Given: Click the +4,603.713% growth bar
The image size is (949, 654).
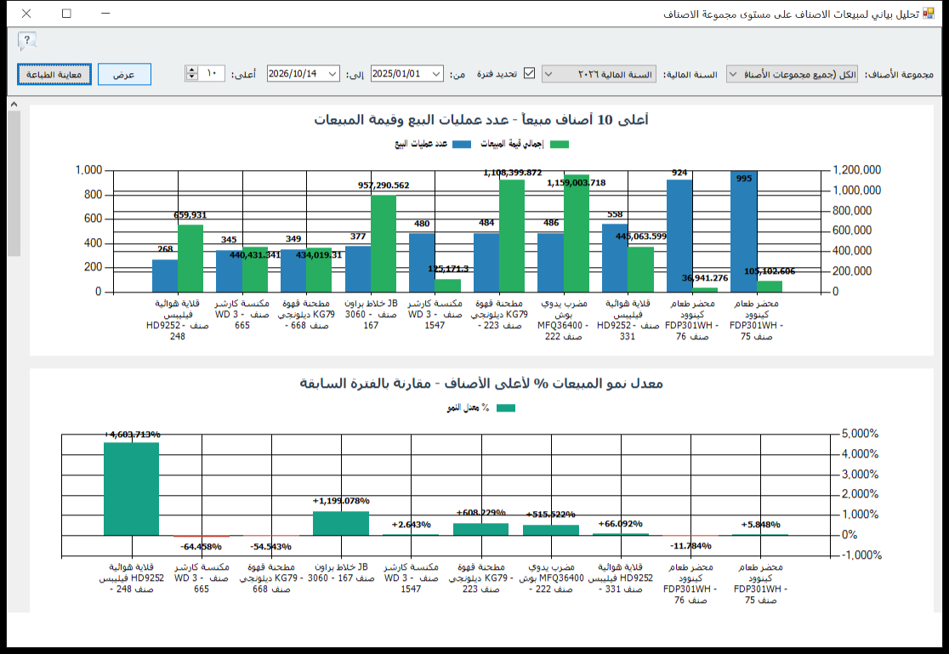Looking at the screenshot, I should tap(131, 489).
